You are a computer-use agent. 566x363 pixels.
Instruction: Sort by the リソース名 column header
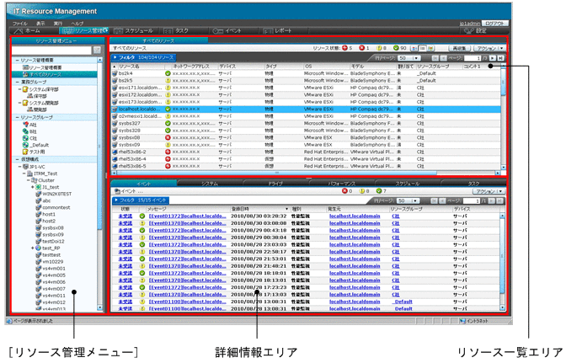coord(129,67)
